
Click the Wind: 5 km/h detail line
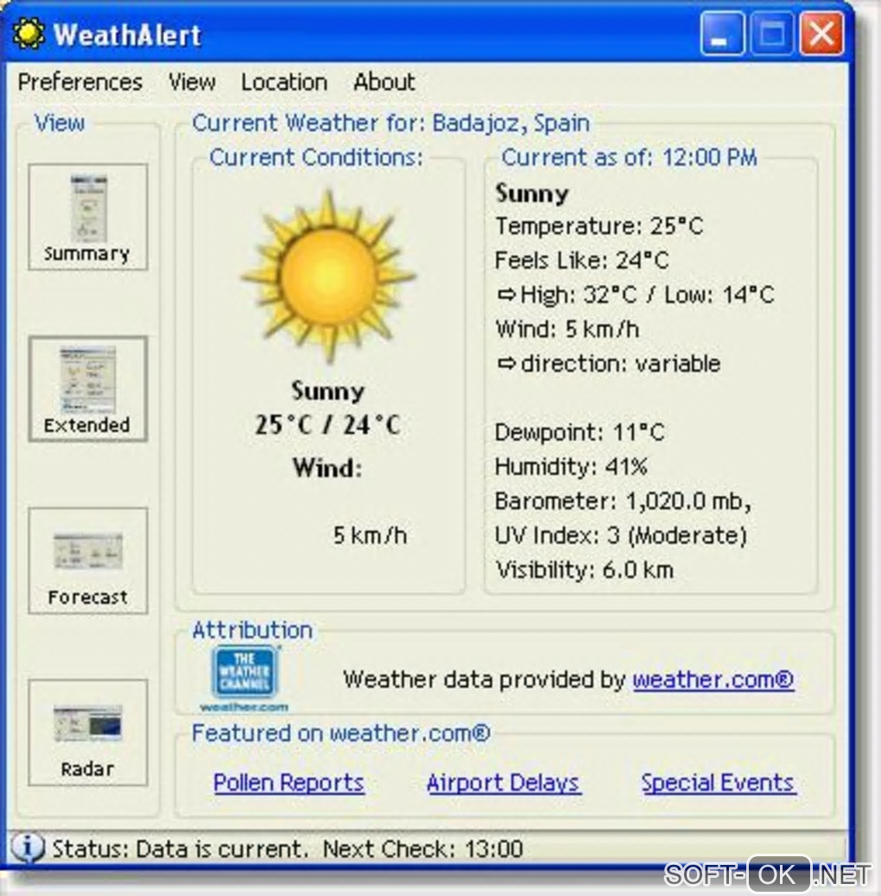point(567,329)
